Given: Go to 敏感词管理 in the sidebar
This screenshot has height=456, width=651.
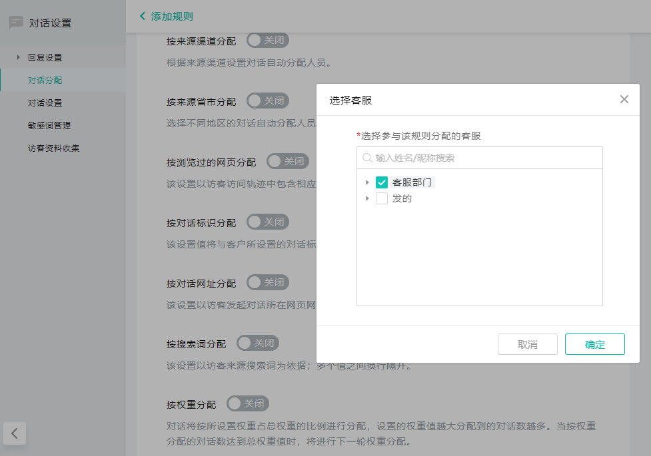Looking at the screenshot, I should click(x=49, y=126).
